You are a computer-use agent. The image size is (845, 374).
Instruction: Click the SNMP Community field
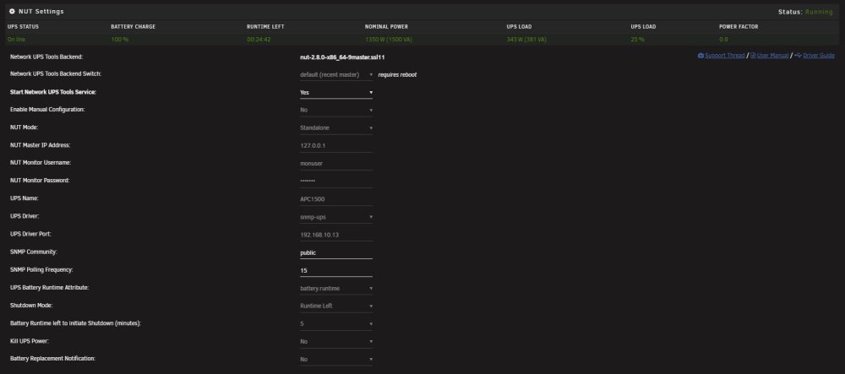point(336,252)
